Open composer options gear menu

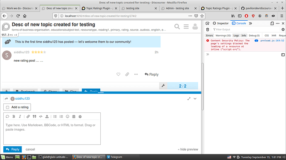click(x=80, y=117)
